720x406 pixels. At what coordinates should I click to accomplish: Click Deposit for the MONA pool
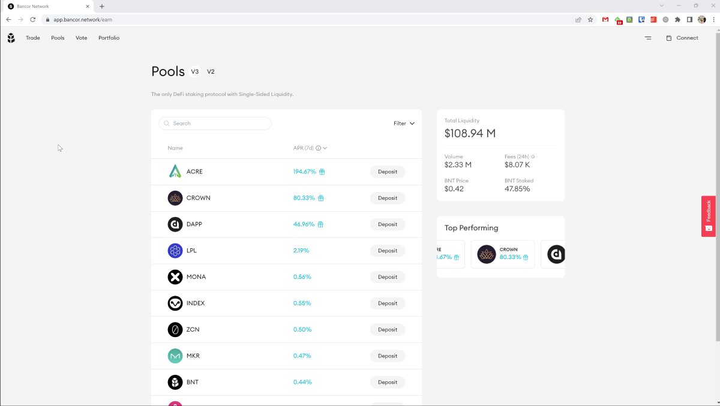coord(388,277)
